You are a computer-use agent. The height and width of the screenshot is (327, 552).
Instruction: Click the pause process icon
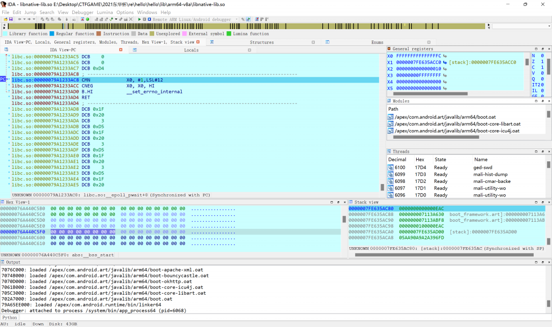pos(144,19)
